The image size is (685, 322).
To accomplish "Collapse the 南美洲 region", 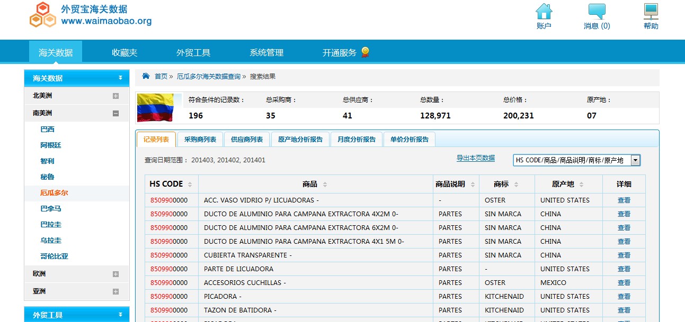I will 115,113.
